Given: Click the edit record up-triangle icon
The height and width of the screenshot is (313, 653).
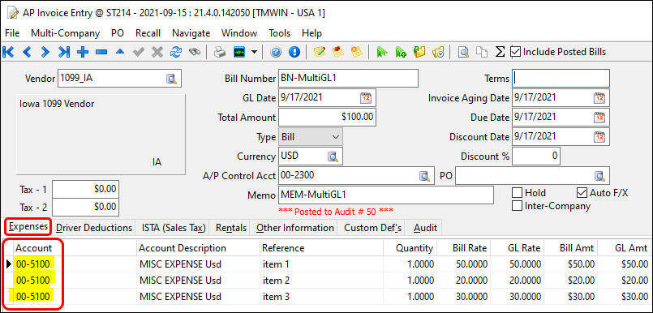Looking at the screenshot, I should point(120,52).
